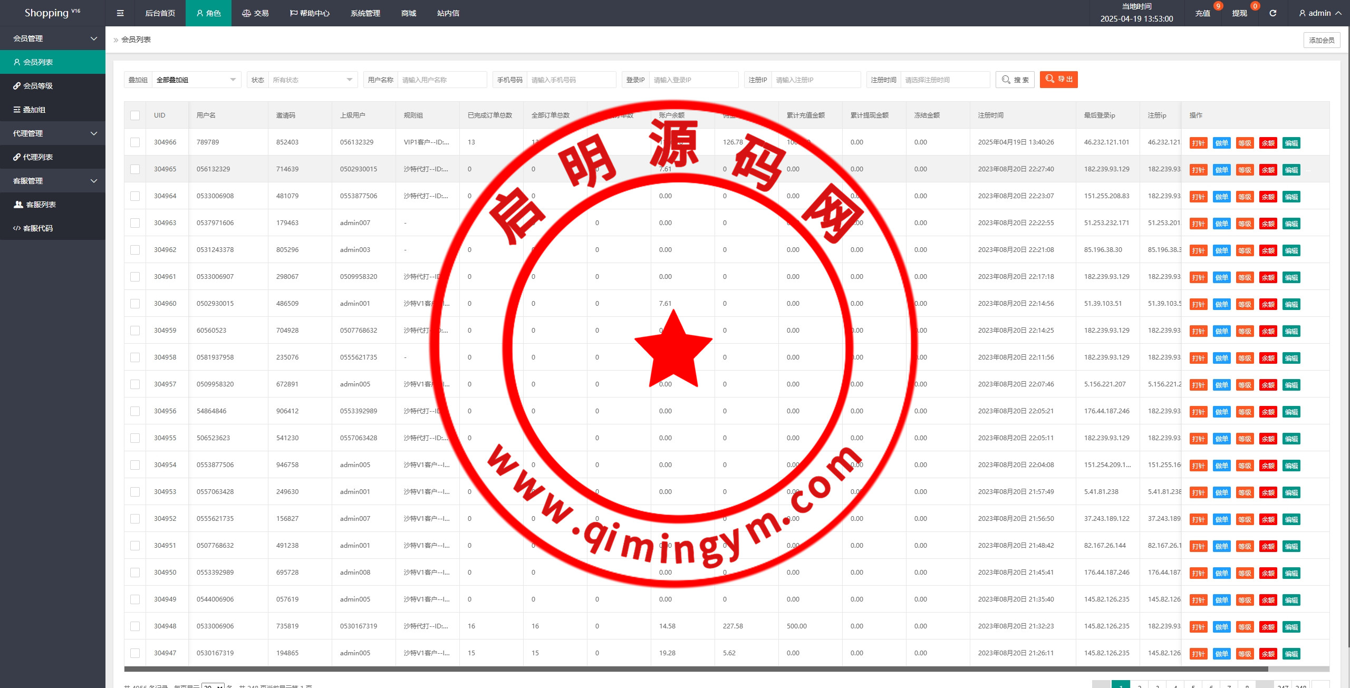1350x688 pixels.
Task: Click the 充值 notification with badge 9
Action: 1203,13
